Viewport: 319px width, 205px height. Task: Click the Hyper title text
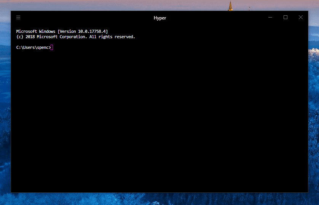[159, 18]
